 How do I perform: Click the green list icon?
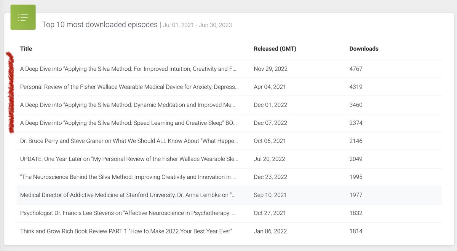tap(23, 17)
